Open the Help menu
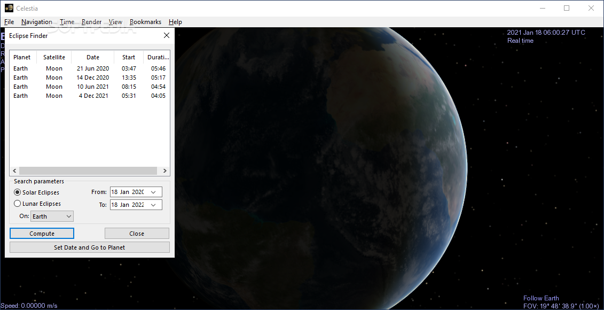 pos(175,22)
